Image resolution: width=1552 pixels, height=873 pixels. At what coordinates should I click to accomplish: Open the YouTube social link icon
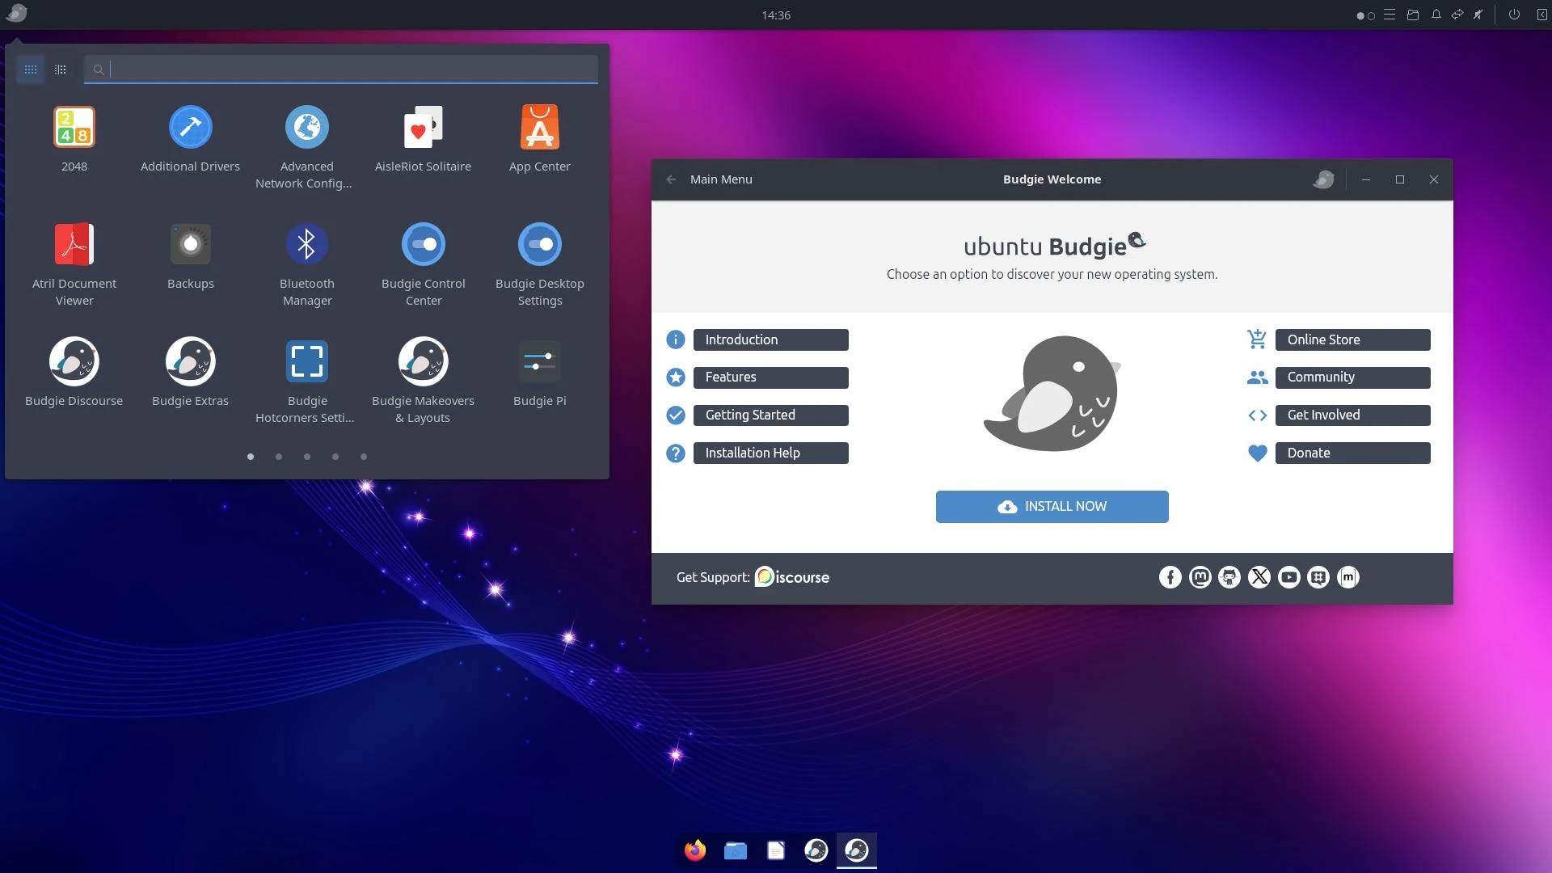click(1288, 577)
